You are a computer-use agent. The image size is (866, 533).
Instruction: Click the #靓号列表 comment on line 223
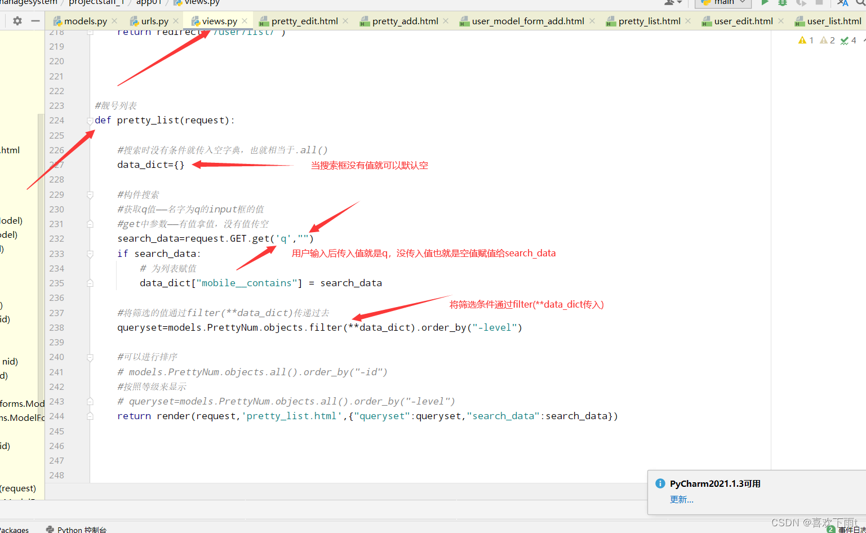coord(116,105)
